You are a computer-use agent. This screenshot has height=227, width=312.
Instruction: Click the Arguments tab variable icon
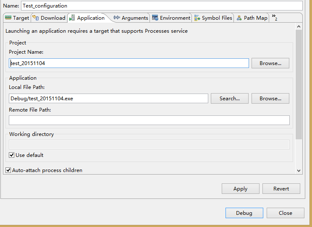click(117, 18)
